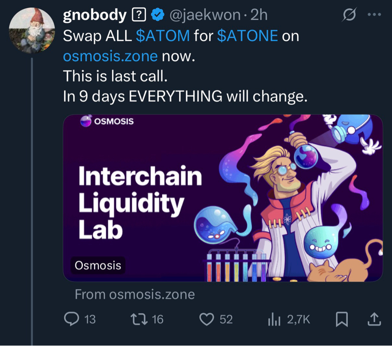Click the question mark badge beside gnobody
Image resolution: width=392 pixels, height=346 pixels.
point(139,16)
